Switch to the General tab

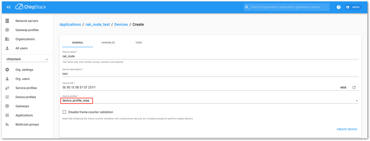[77, 43]
